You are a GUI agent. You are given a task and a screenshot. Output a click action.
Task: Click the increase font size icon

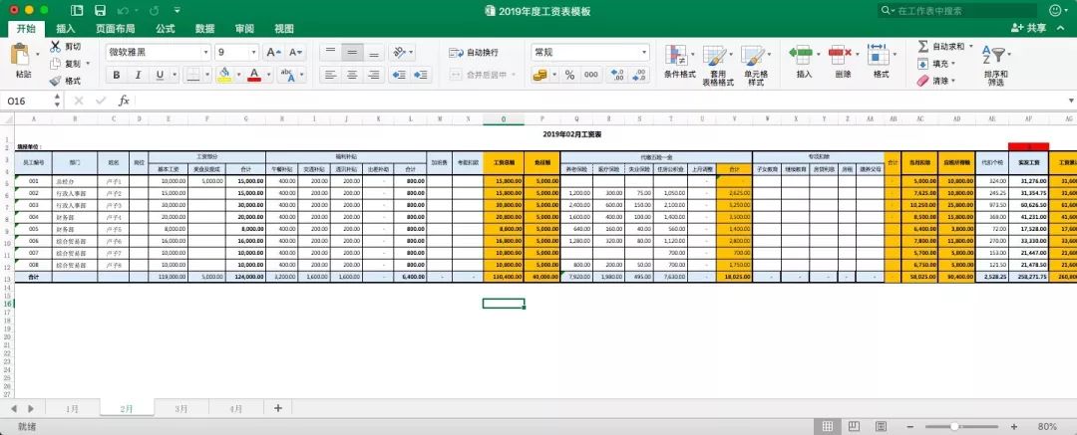(x=272, y=52)
